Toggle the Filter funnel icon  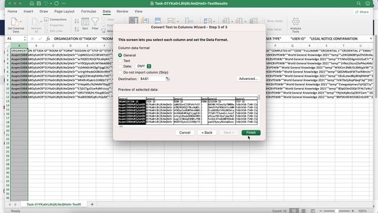95,22
